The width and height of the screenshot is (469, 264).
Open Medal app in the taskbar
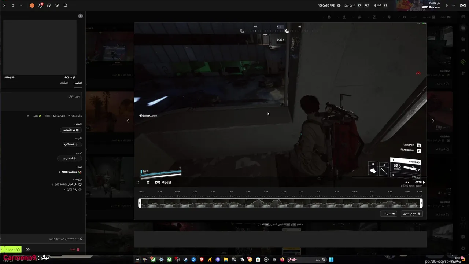coord(137,260)
